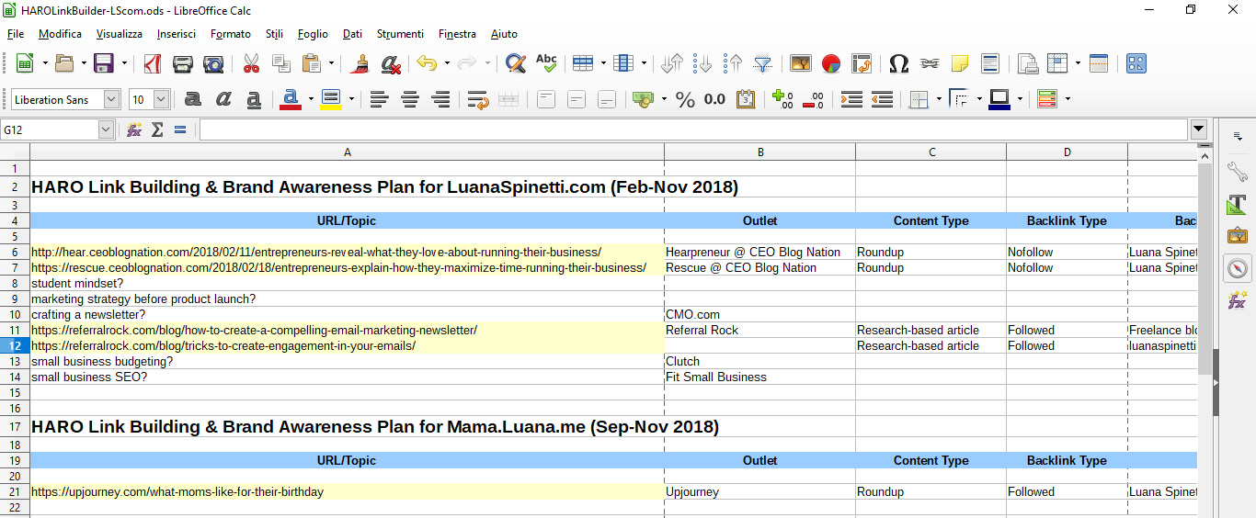Insert a special character with Omega icon
Screen dimensions: 1256x518
click(898, 63)
